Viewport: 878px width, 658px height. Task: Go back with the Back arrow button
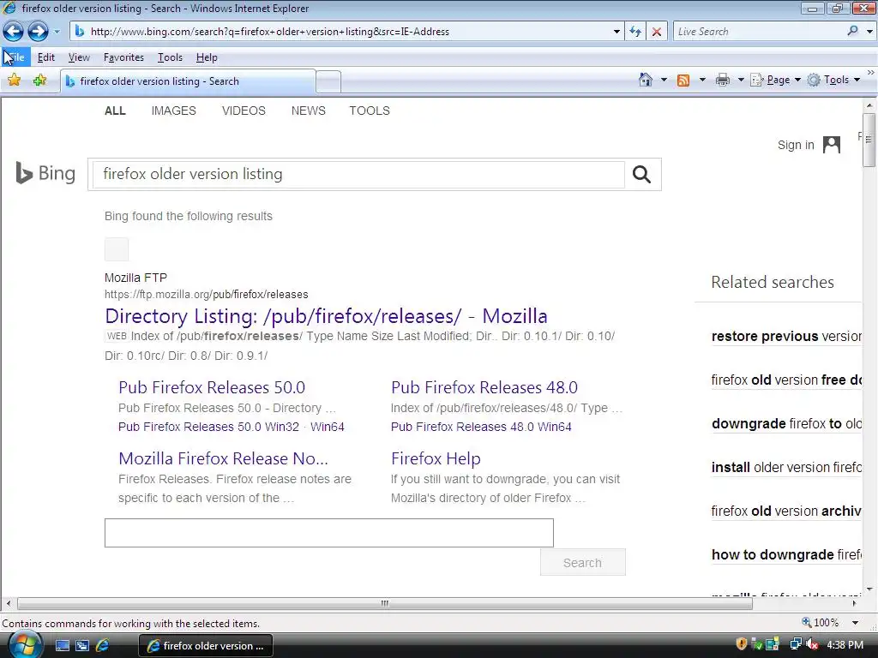click(14, 32)
